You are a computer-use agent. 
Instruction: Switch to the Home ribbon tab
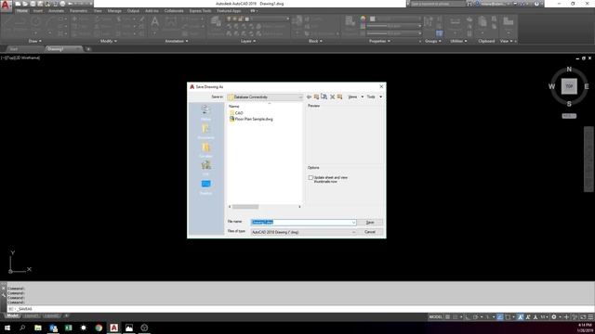point(22,11)
